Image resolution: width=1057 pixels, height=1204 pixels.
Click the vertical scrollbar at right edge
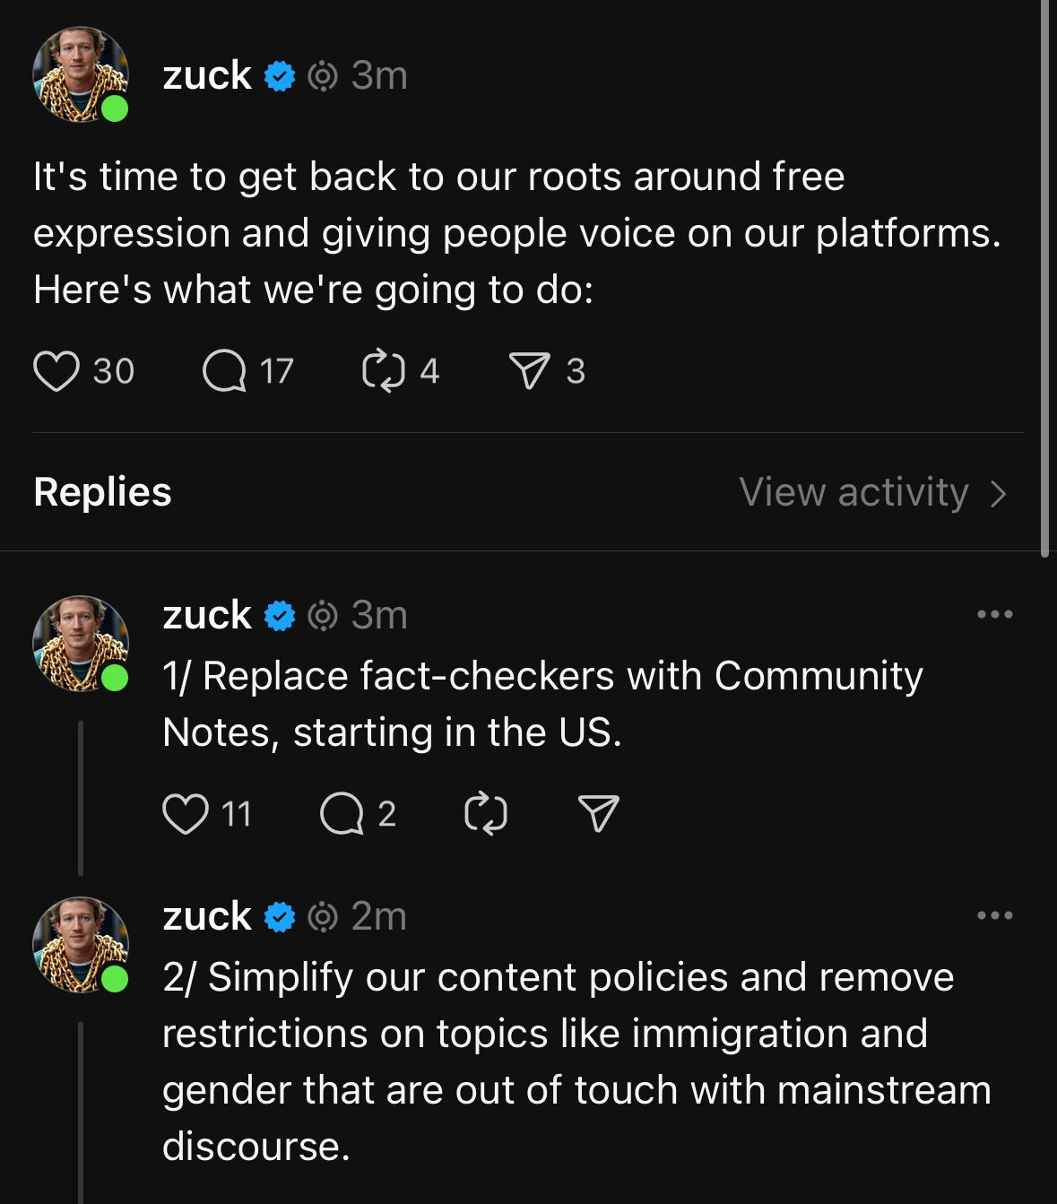coord(1044,278)
